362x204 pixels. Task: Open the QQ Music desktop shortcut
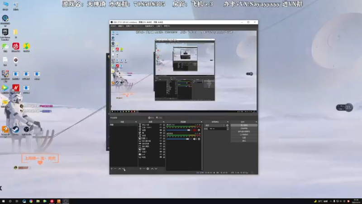(x=26, y=48)
